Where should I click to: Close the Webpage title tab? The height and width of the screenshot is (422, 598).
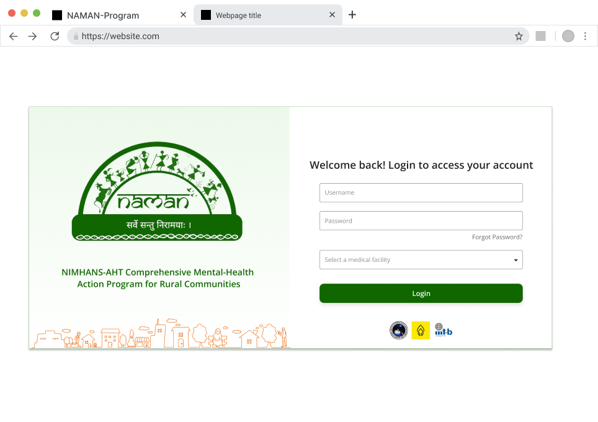(x=332, y=15)
